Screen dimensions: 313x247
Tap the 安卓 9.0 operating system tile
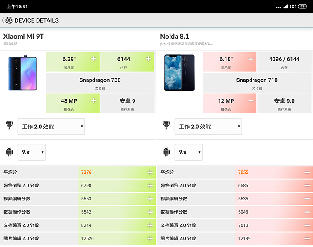click(284, 103)
